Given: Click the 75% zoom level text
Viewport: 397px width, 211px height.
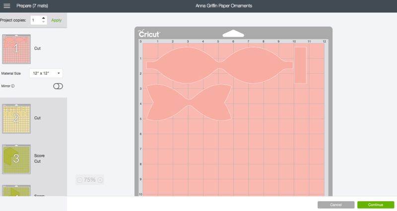Looking at the screenshot, I should 90,180.
